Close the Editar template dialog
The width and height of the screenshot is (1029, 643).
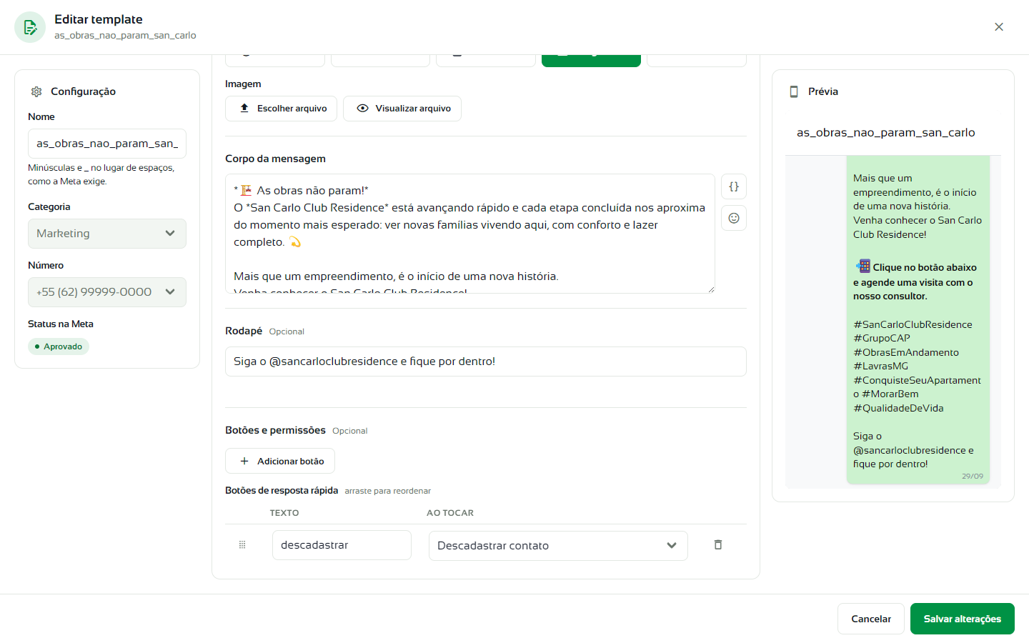999,27
